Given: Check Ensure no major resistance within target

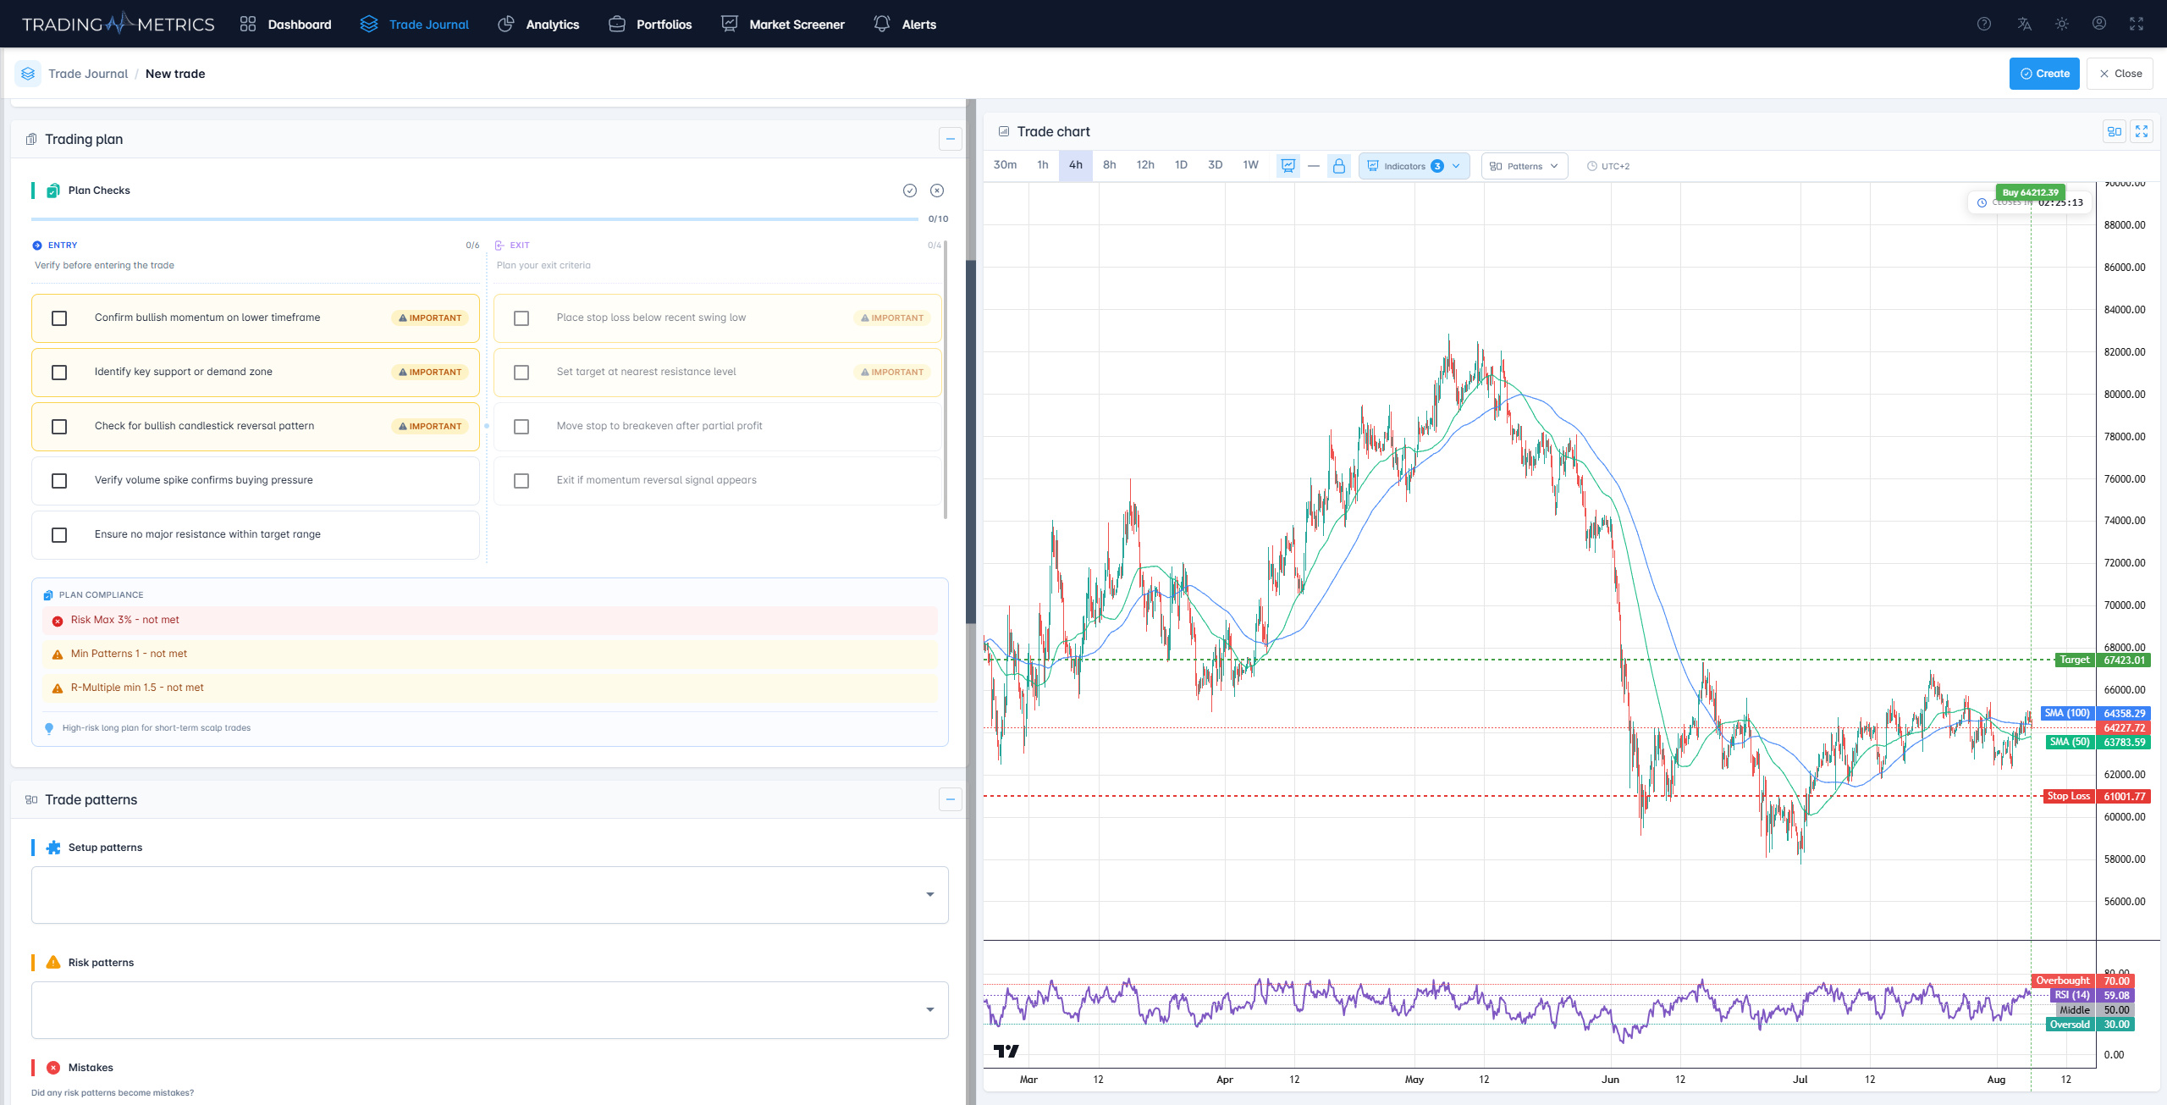Looking at the screenshot, I should point(59,535).
